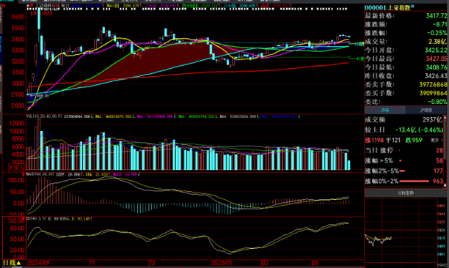Switch to the 沪深京 tab
The image size is (449, 268).
pos(426,110)
